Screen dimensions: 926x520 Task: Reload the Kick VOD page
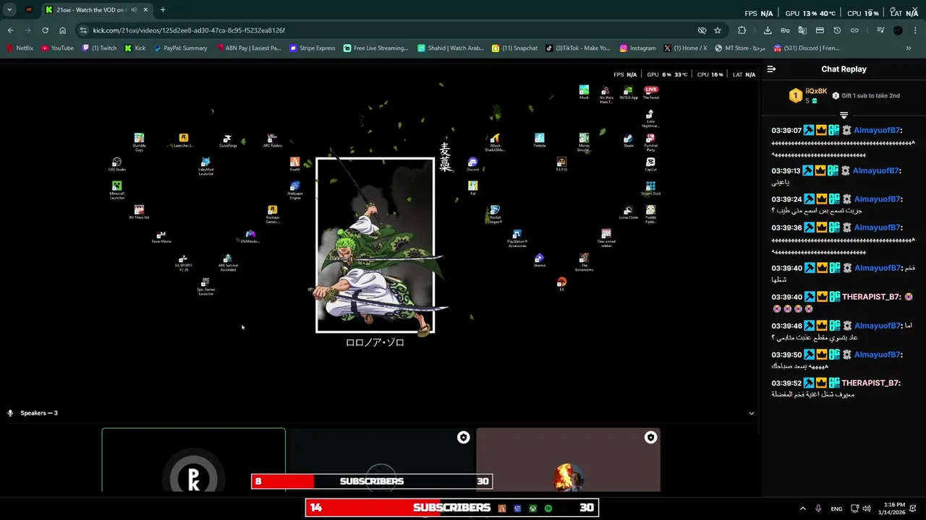click(45, 30)
